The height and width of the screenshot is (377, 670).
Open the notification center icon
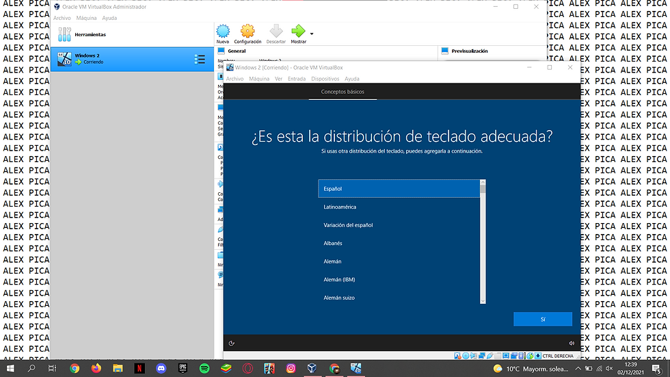point(657,369)
